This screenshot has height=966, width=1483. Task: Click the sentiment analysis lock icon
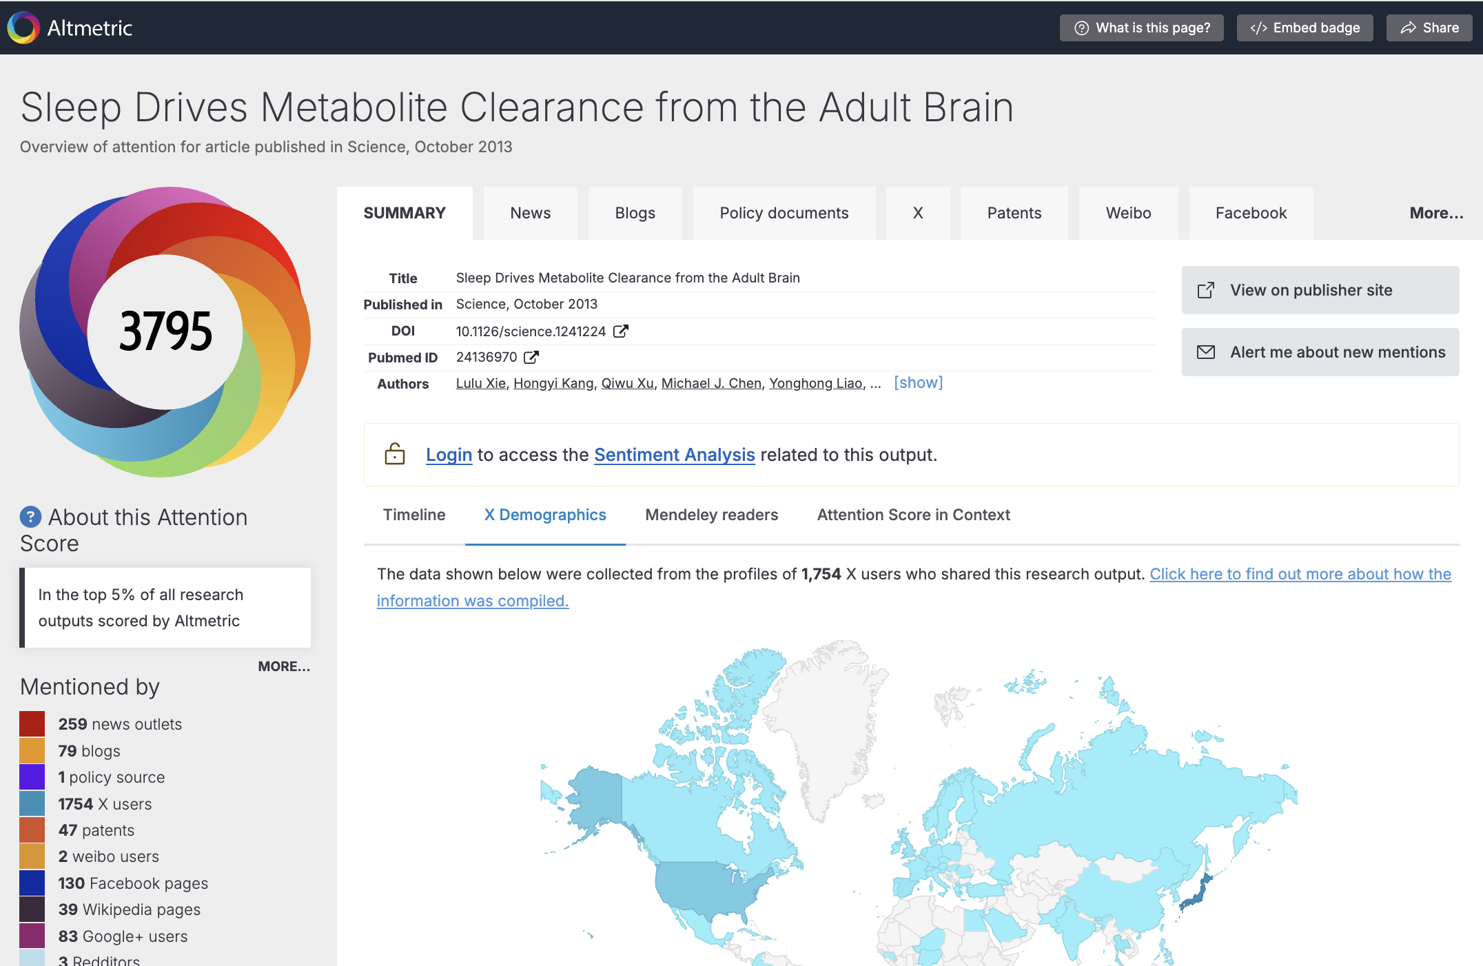point(395,454)
